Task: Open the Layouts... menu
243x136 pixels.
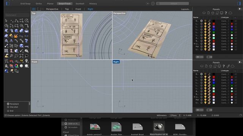Action: (186, 9)
